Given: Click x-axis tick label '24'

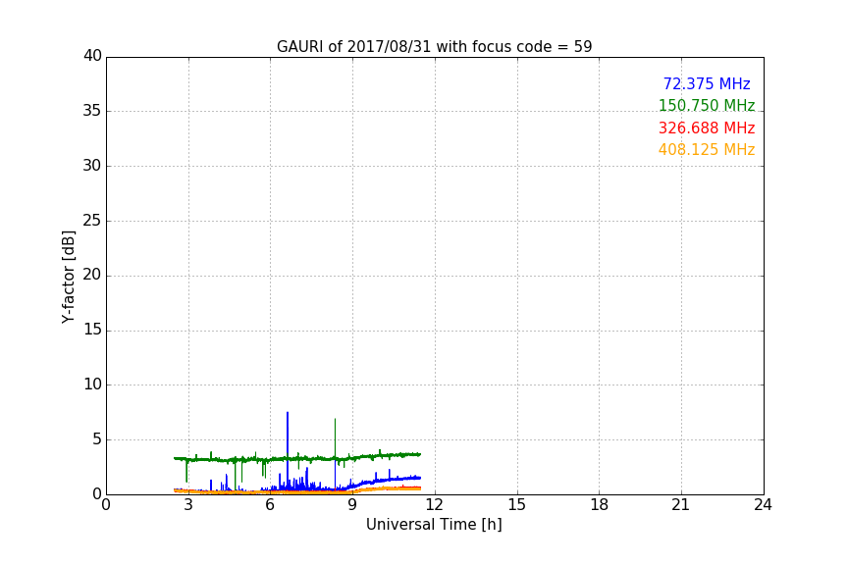Looking at the screenshot, I should pos(763,505).
